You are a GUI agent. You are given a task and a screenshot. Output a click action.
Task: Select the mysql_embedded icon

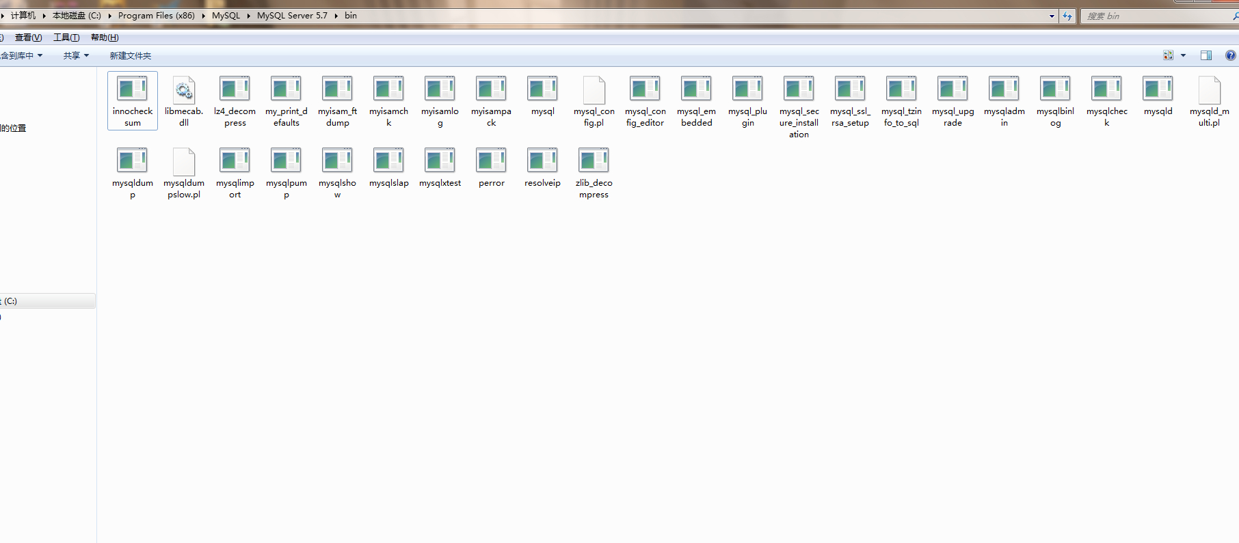pos(697,89)
